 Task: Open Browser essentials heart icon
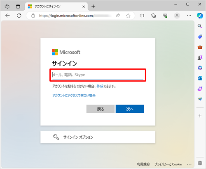pyautogui.click(x=165, y=16)
